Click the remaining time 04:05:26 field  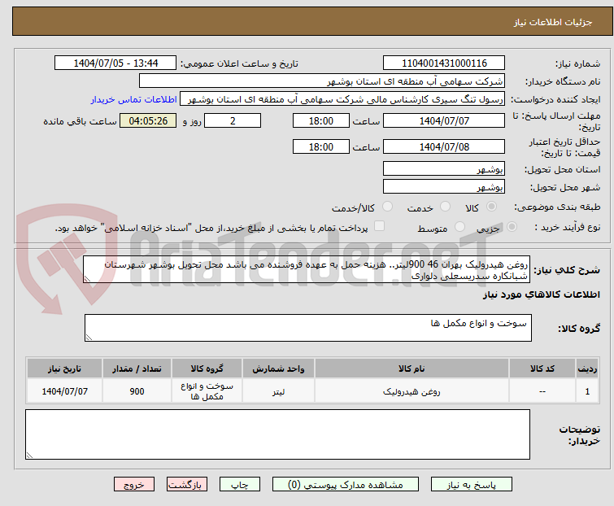148,120
